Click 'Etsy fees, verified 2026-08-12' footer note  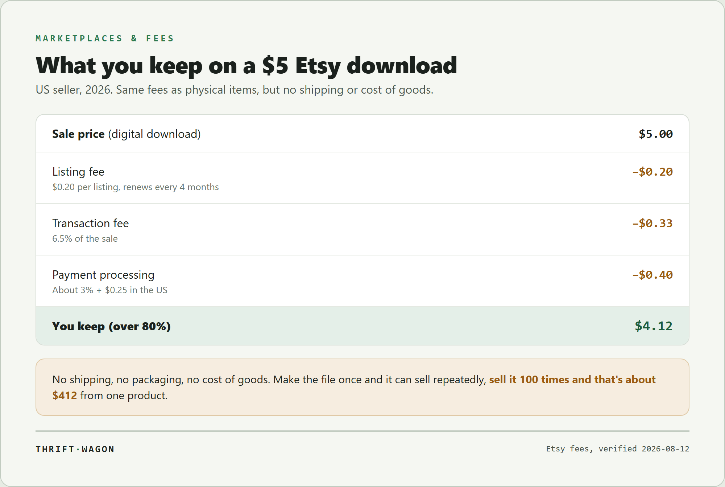(618, 449)
